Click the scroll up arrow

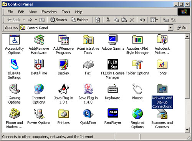click(187, 37)
